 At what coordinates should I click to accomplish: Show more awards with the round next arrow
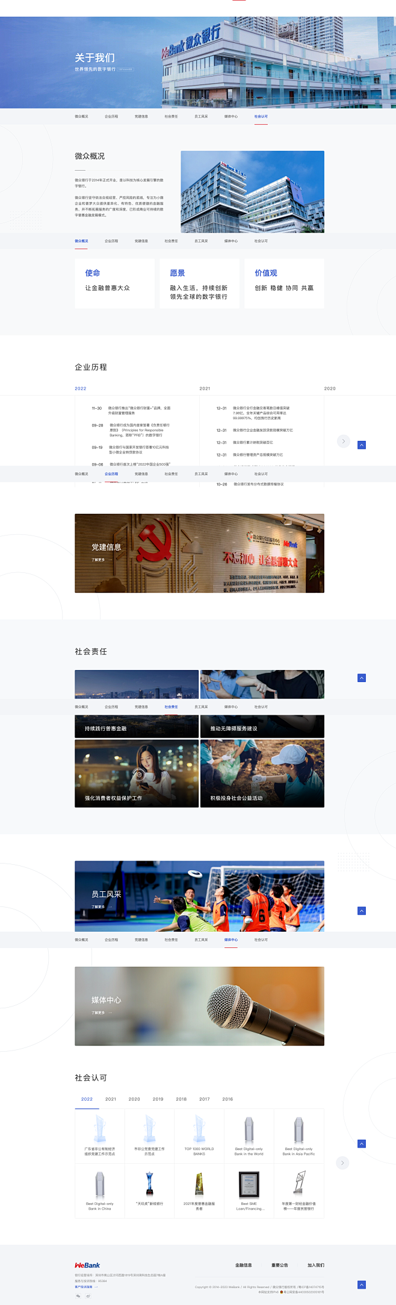pyautogui.click(x=342, y=1162)
